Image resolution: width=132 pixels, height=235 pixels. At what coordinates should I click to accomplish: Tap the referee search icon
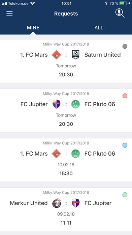click(120, 13)
